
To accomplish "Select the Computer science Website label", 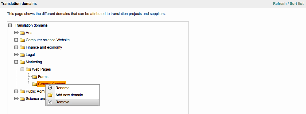I will pyautogui.click(x=48, y=40).
